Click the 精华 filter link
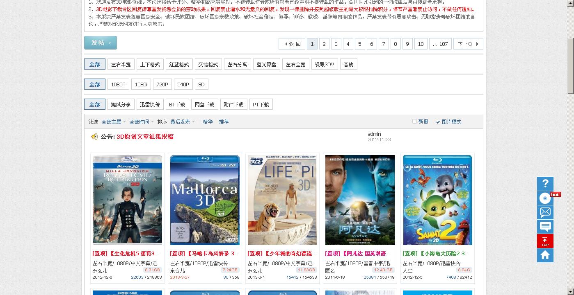This screenshot has width=574, height=295. [x=208, y=122]
